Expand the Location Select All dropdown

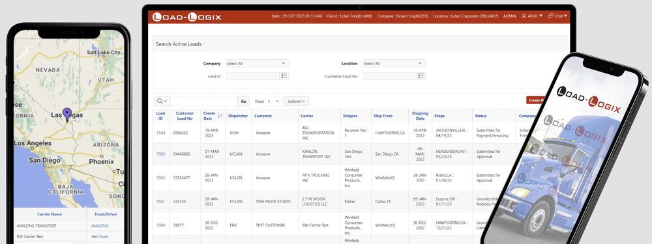[x=394, y=64]
